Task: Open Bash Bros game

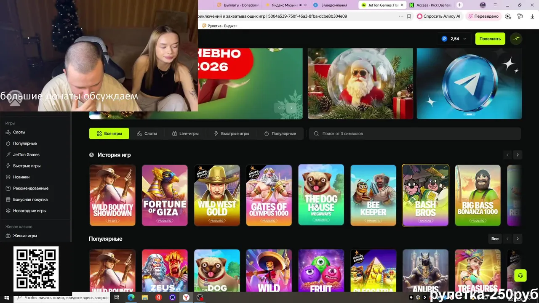Action: tap(426, 195)
